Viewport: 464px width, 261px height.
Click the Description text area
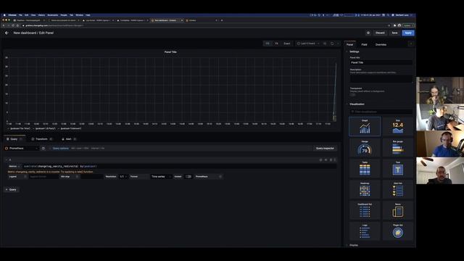click(x=381, y=78)
